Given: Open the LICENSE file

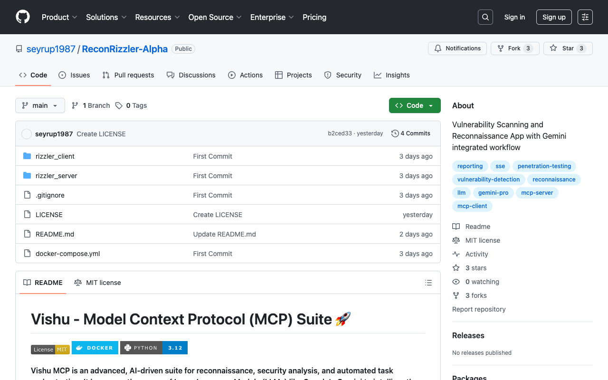Looking at the screenshot, I should point(49,215).
